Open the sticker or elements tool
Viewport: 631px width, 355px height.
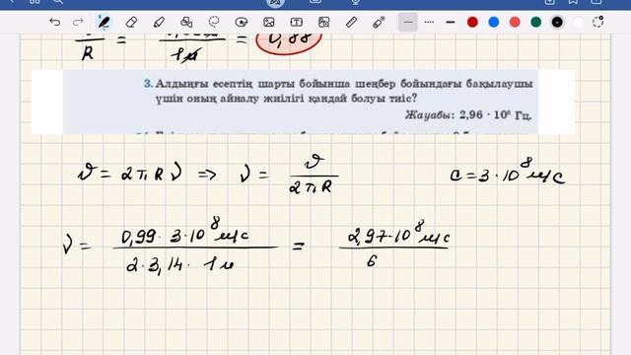point(241,22)
